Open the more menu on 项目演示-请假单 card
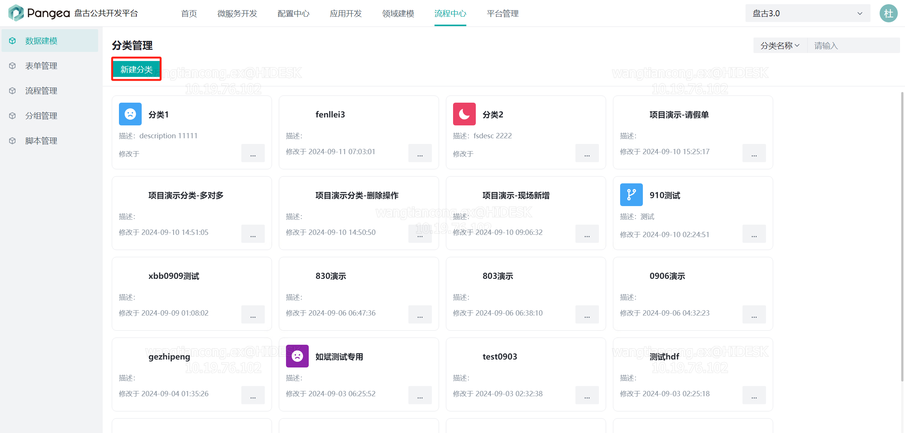905x433 pixels. click(754, 153)
